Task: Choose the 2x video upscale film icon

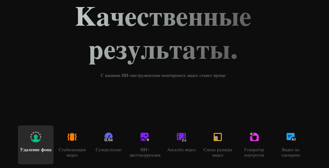Action: (181, 137)
